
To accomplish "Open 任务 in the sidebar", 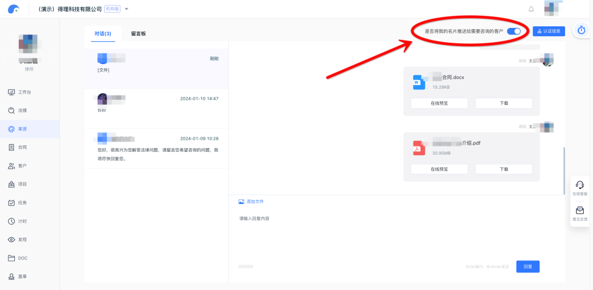I will point(30,203).
